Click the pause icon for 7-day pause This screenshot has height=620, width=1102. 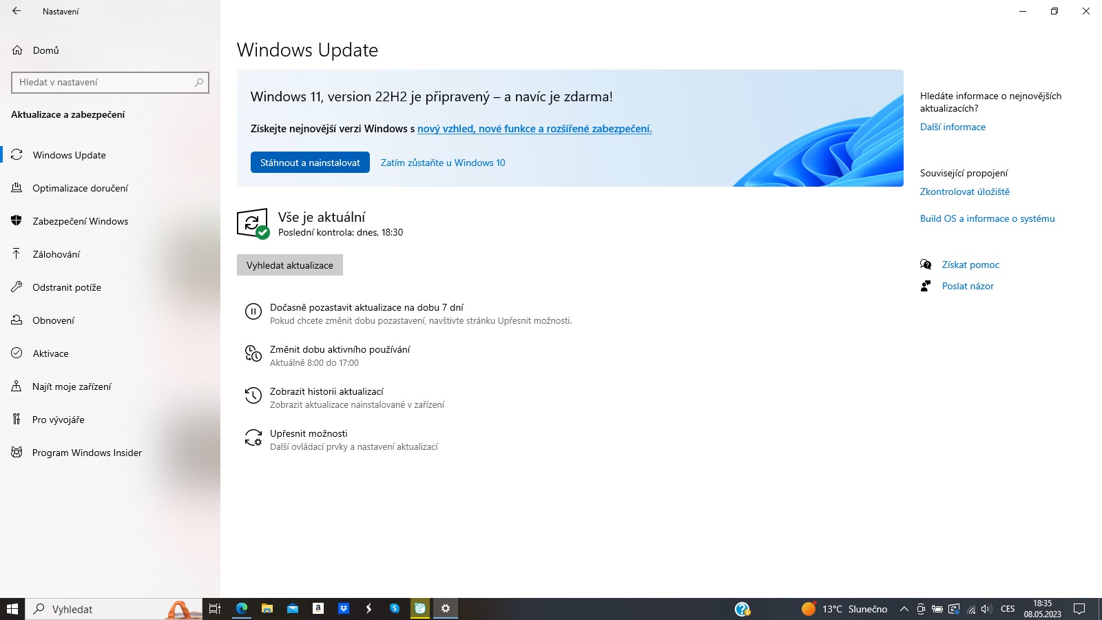pos(253,312)
